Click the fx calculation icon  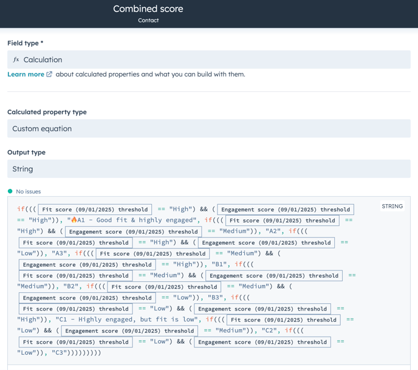coord(16,60)
